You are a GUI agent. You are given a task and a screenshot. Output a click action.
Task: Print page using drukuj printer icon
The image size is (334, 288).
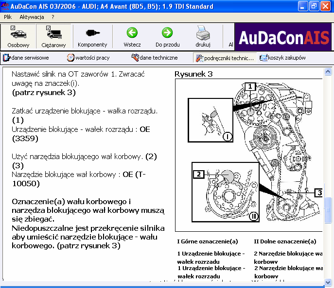pyautogui.click(x=203, y=37)
